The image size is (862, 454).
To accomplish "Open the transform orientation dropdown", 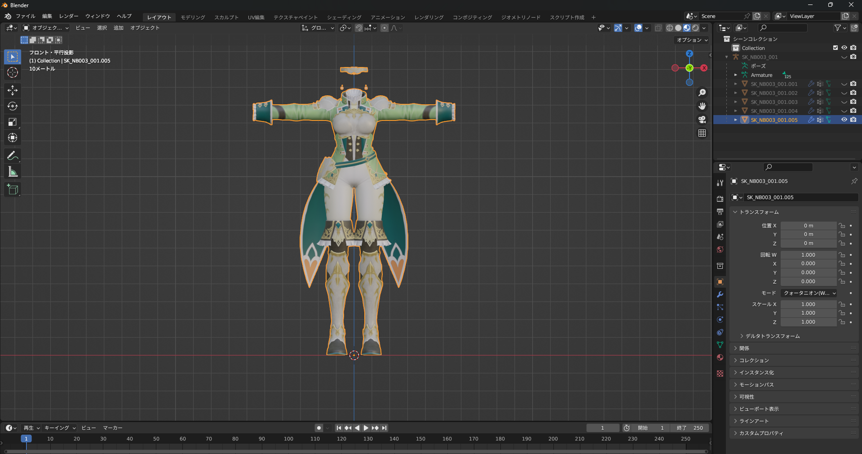I will (x=318, y=28).
